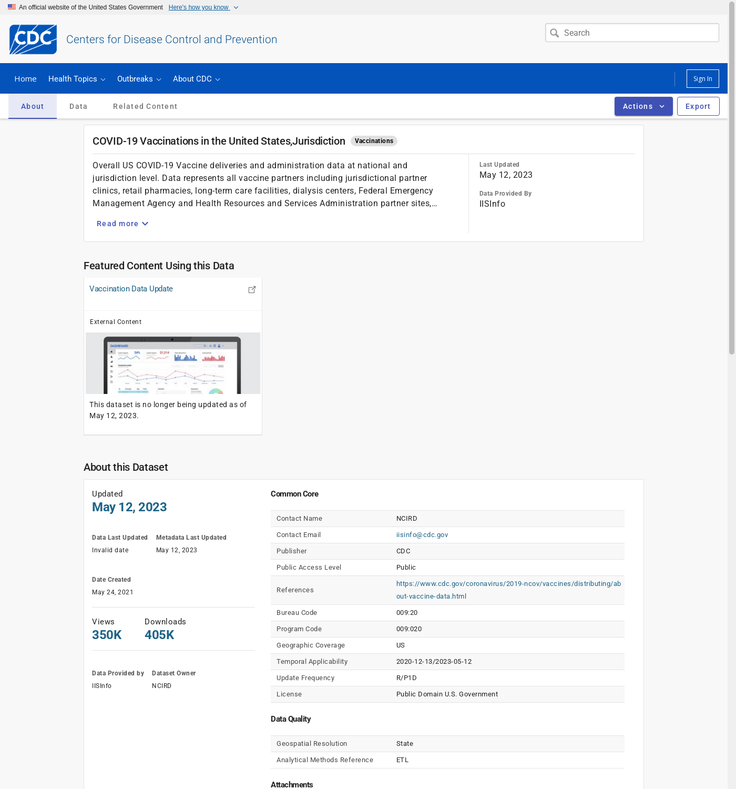Expand "Here's how you know" banner
Image resolution: width=736 pixels, height=789 pixels.
point(203,7)
